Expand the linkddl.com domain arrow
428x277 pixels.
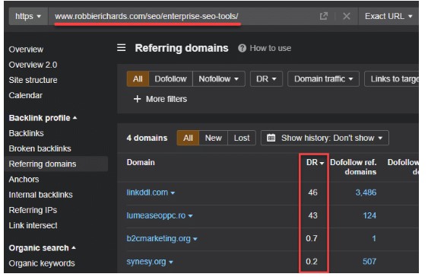173,193
